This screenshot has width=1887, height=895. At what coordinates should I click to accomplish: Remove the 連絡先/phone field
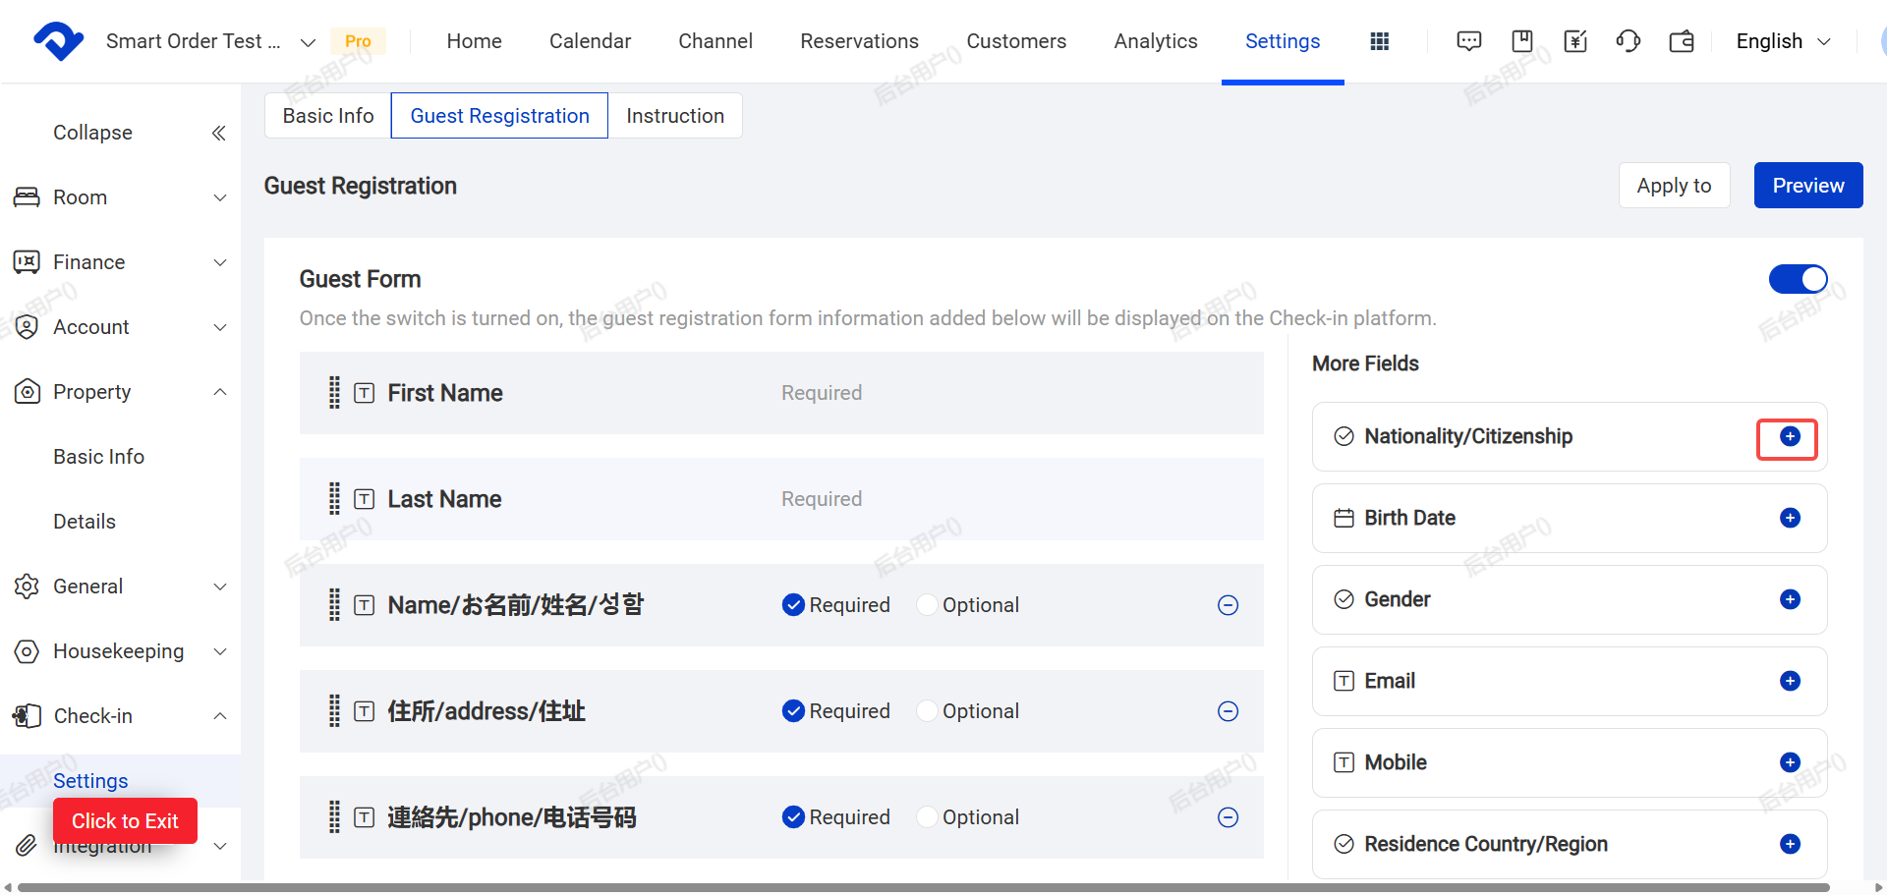click(x=1228, y=817)
